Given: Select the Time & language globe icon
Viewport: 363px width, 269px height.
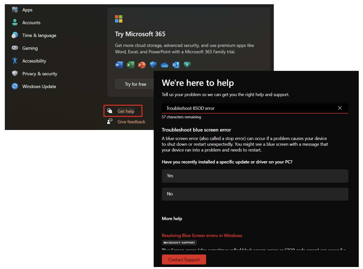Looking at the screenshot, I should click(x=15, y=35).
